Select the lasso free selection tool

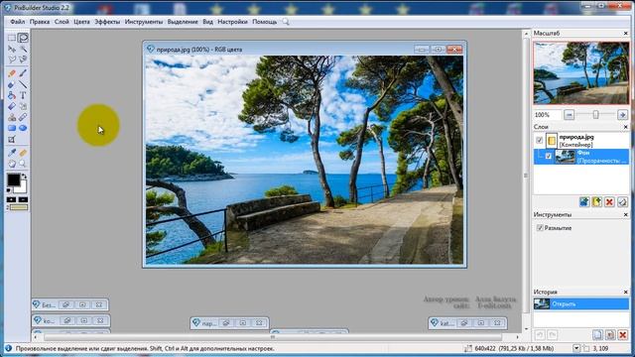(23, 38)
